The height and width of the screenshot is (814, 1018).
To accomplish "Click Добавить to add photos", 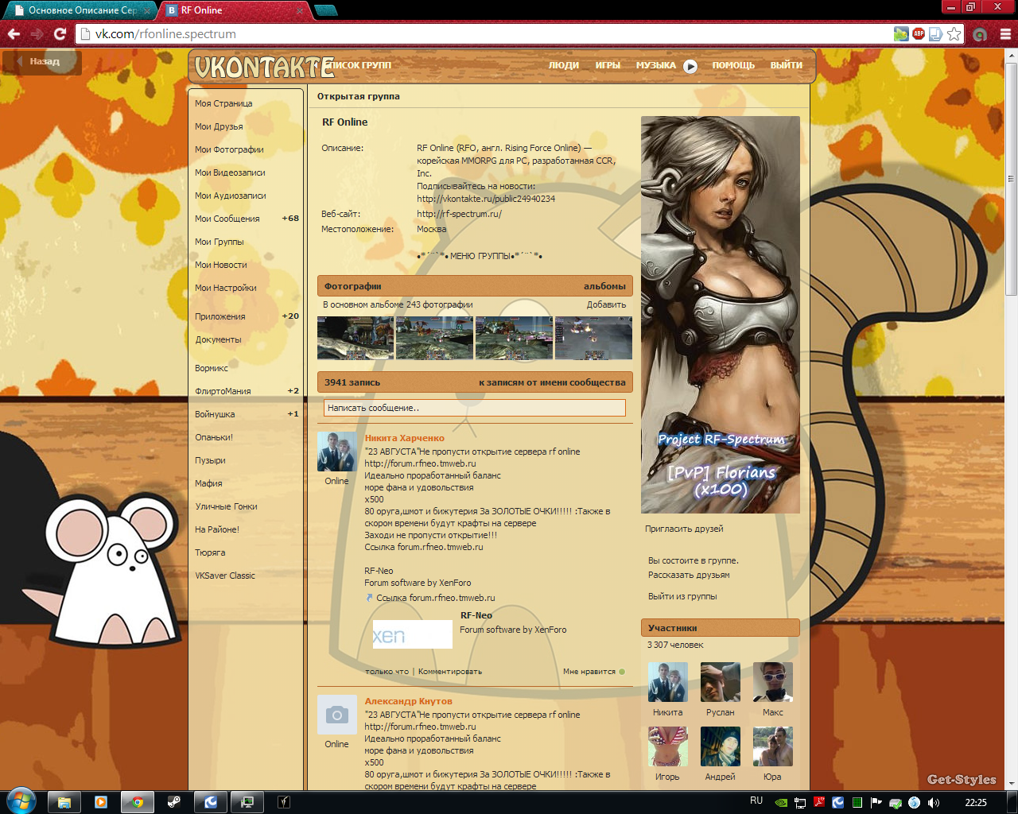I will [x=606, y=304].
